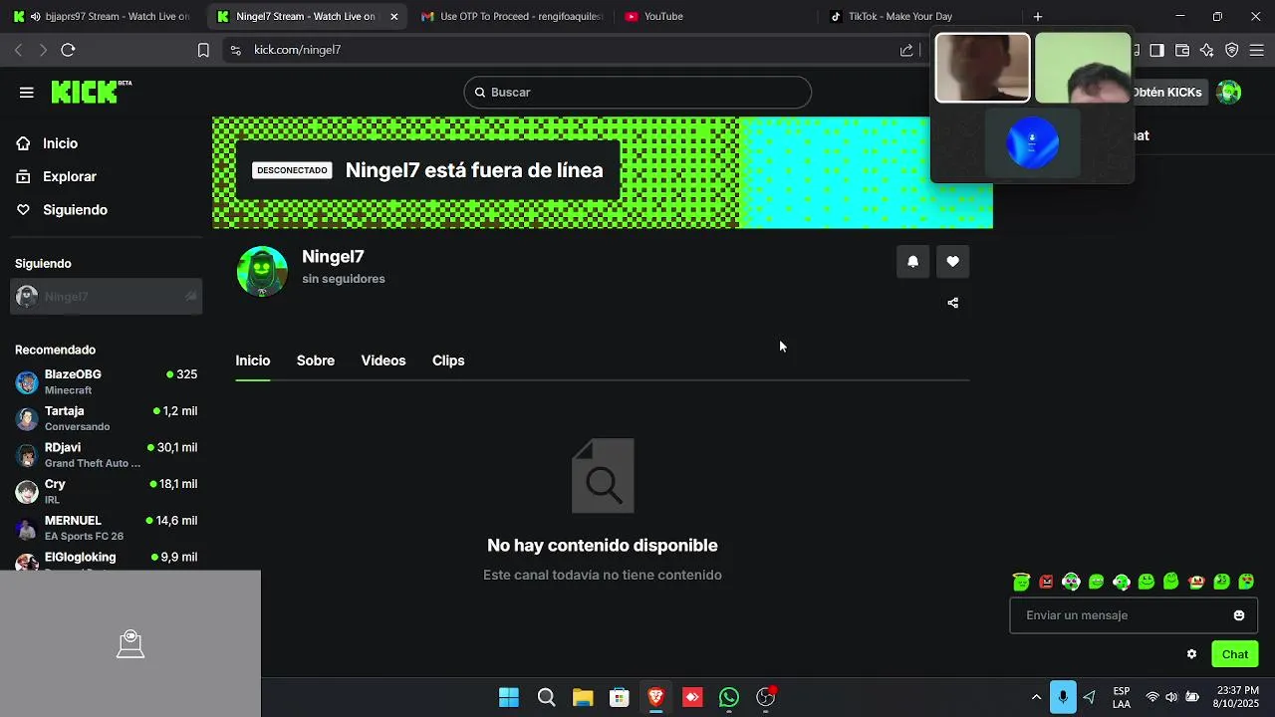Screen dimensions: 1275x717
Task: Open the MERNUEL recommended channel
Action: (x=107, y=528)
